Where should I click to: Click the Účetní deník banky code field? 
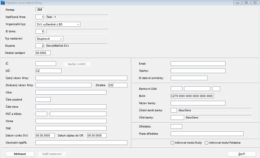tap(174, 110)
